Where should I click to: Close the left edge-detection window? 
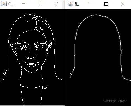point(56,4)
